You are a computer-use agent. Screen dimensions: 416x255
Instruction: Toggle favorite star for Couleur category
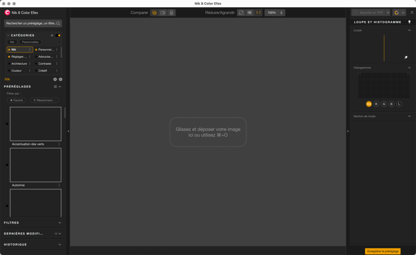(9, 71)
